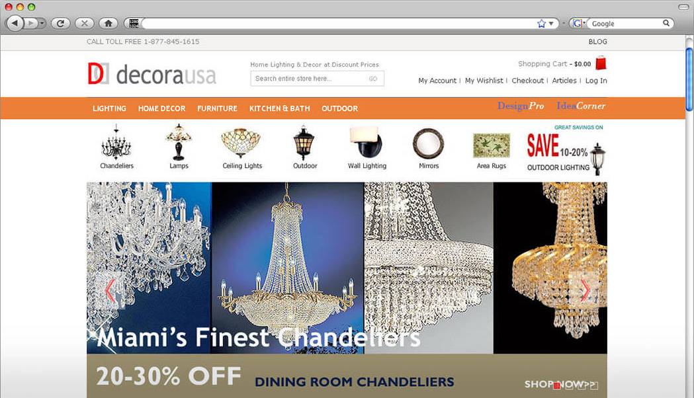The image size is (694, 398).
Task: Select the red active slide indicator
Action: point(557,385)
